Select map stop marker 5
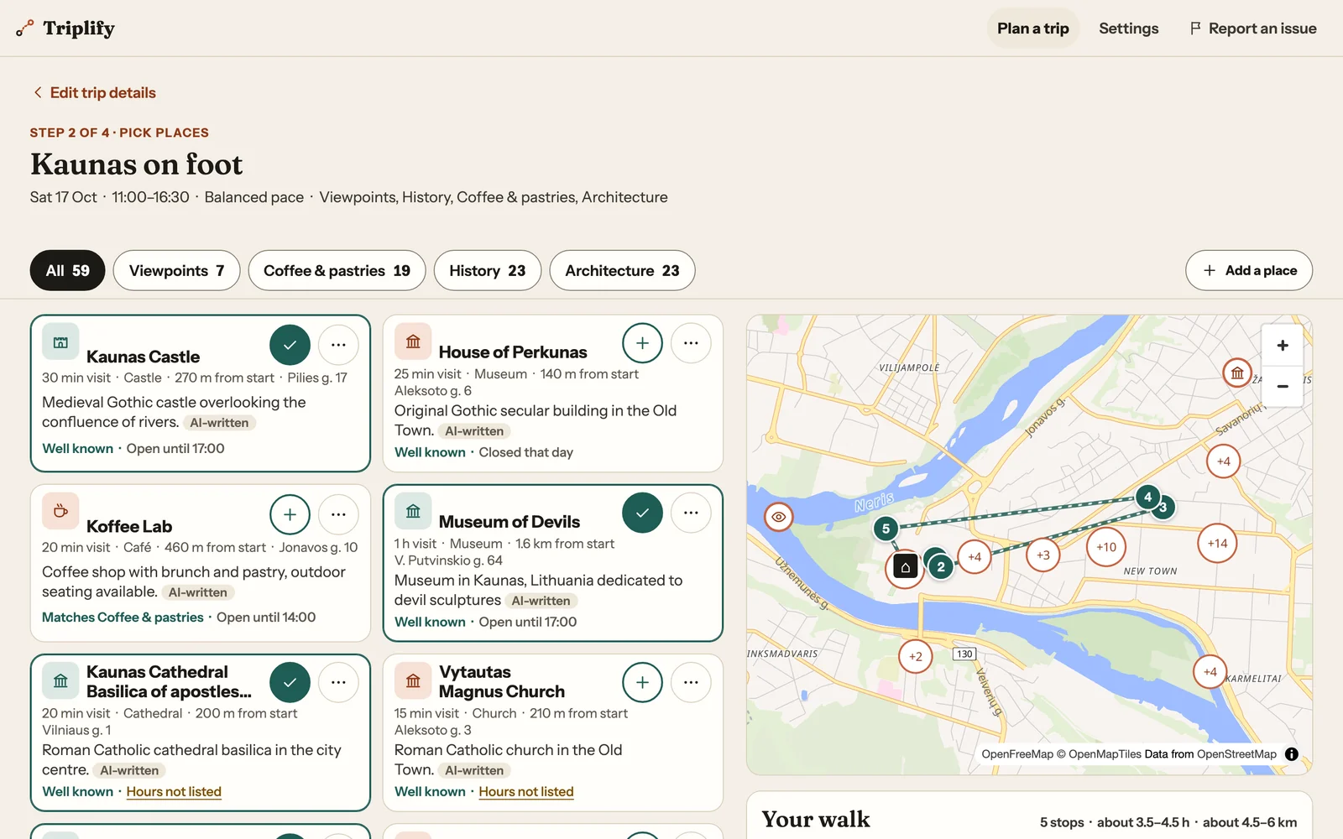The image size is (1343, 839). click(886, 529)
